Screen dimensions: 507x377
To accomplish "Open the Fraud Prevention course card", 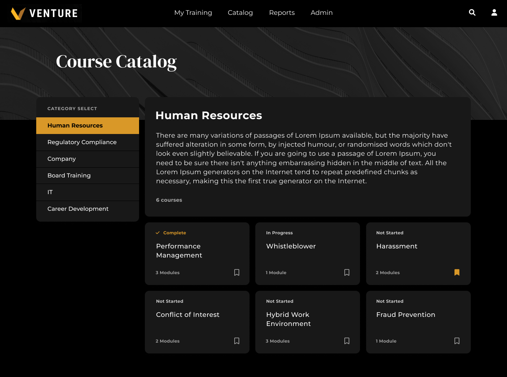I will pyautogui.click(x=406, y=315).
